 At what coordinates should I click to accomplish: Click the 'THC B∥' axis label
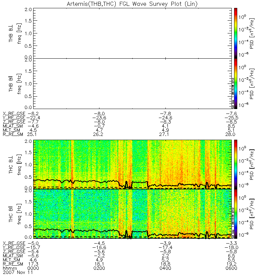[x=11, y=214]
